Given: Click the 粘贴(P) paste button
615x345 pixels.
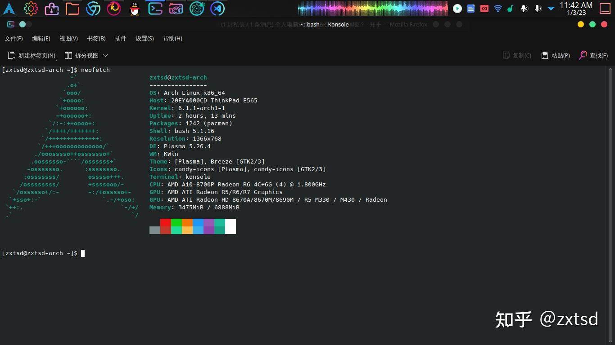Looking at the screenshot, I should 556,56.
